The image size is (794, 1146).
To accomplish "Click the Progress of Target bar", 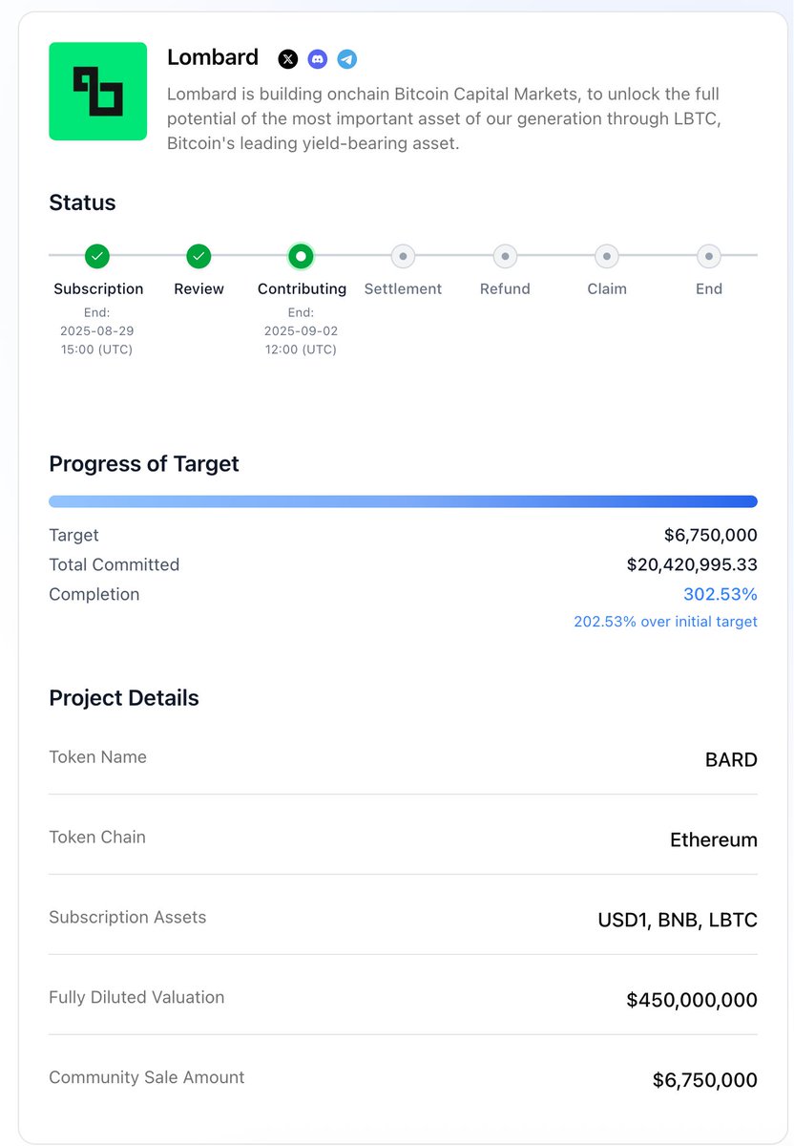I will 403,501.
